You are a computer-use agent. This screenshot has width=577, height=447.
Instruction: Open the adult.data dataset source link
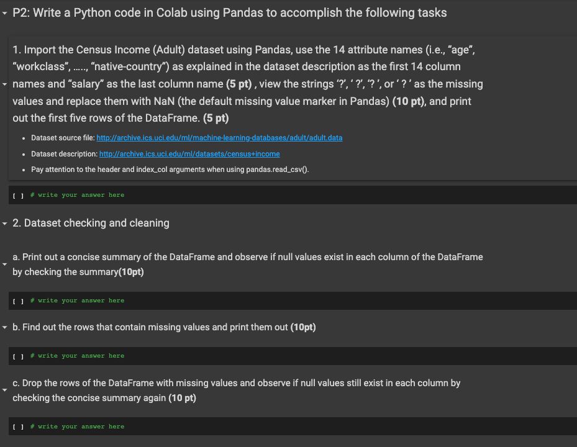220,138
